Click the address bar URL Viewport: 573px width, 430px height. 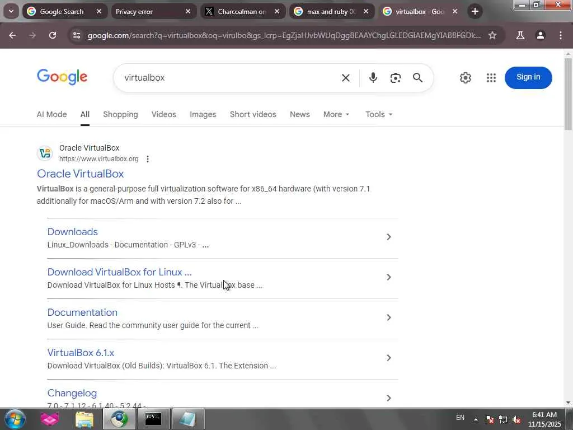[284, 35]
